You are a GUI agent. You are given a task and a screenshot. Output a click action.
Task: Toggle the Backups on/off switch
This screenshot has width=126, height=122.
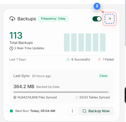coord(97,19)
